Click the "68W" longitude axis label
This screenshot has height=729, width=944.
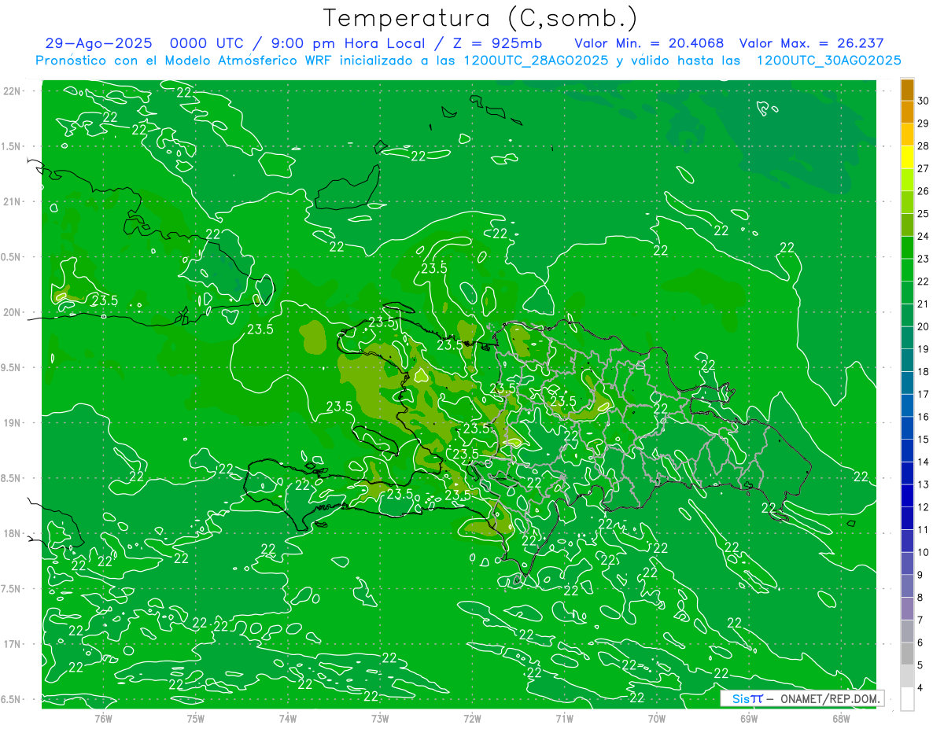[x=841, y=718]
